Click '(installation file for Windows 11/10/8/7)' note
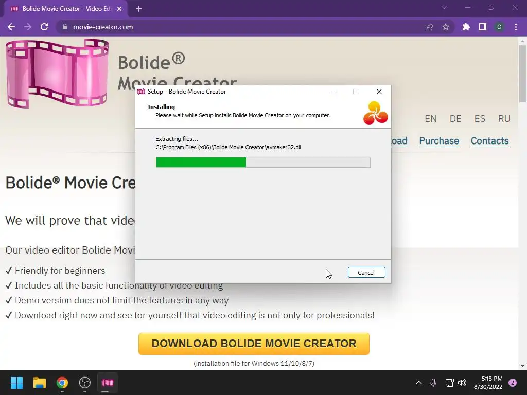 tap(254, 364)
